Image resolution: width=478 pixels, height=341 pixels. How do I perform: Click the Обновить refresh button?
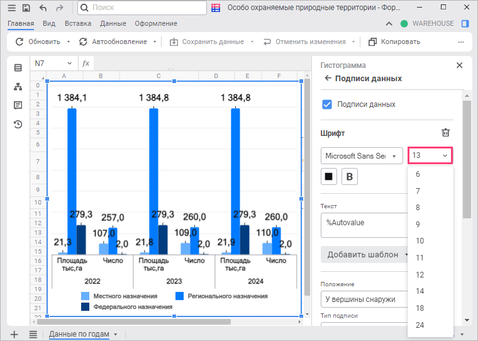38,42
